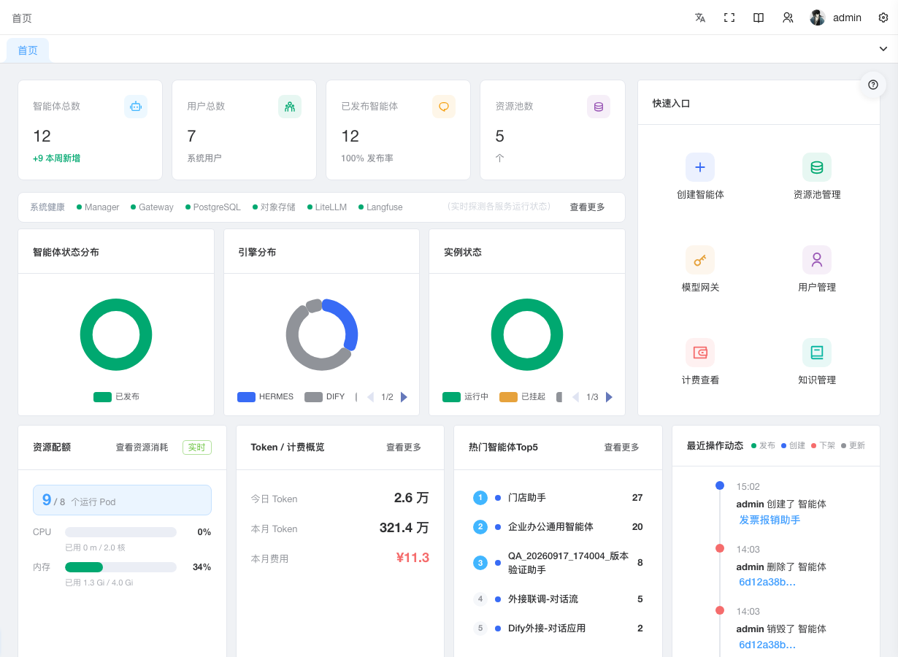Open 知识管理 book icon
Viewport: 898px width, 657px height.
(817, 353)
